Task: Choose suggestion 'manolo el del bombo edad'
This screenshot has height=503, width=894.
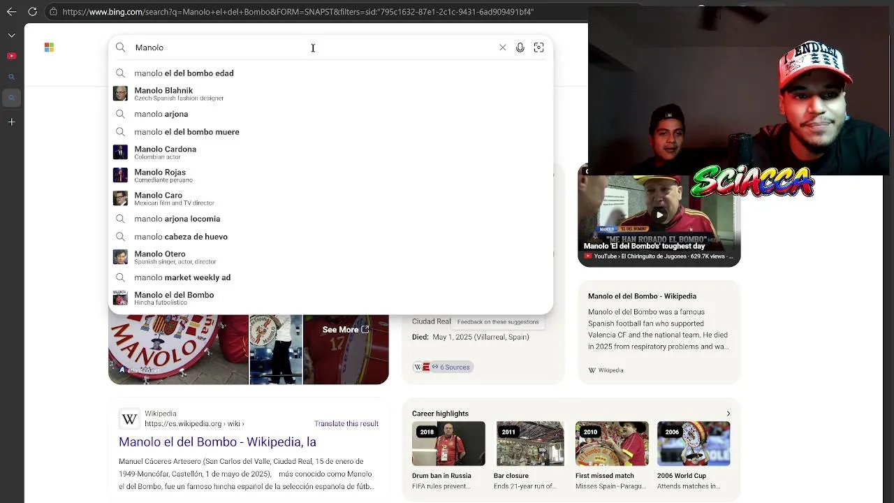Action: click(331, 73)
